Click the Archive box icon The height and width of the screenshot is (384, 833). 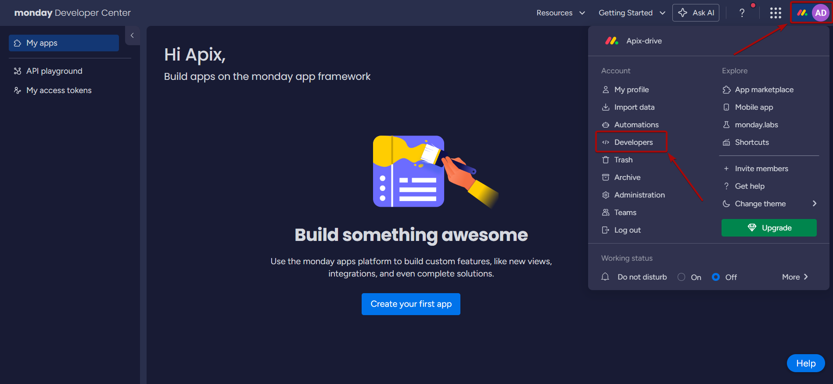606,177
